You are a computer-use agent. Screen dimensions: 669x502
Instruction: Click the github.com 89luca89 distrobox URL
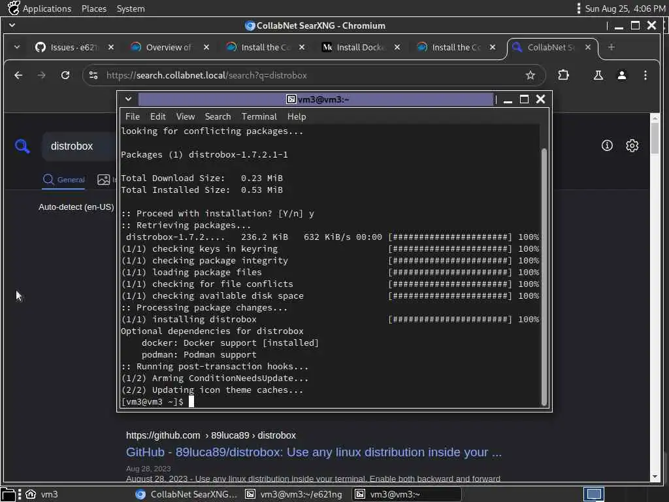pyautogui.click(x=211, y=435)
